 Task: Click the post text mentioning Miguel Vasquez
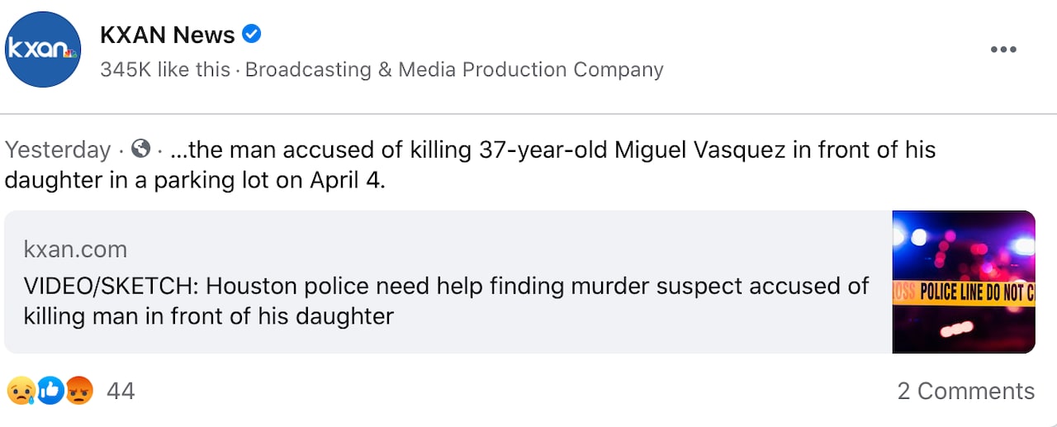tap(562, 149)
